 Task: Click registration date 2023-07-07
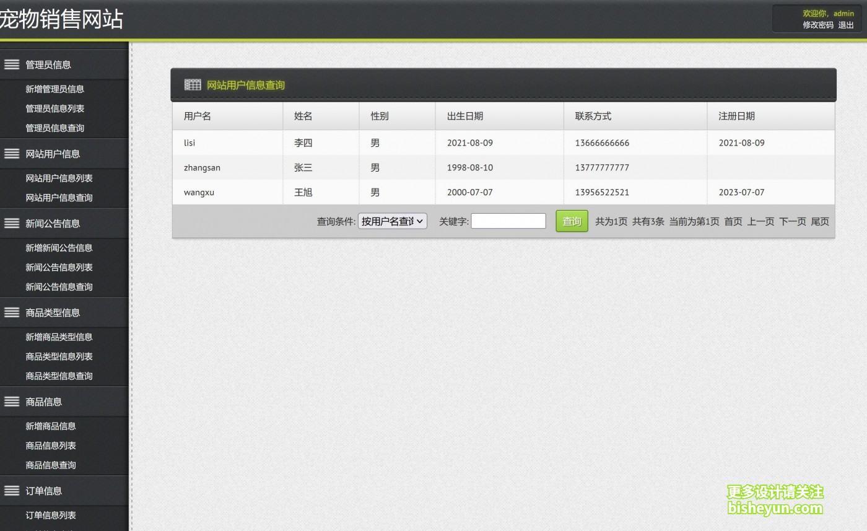pos(741,192)
